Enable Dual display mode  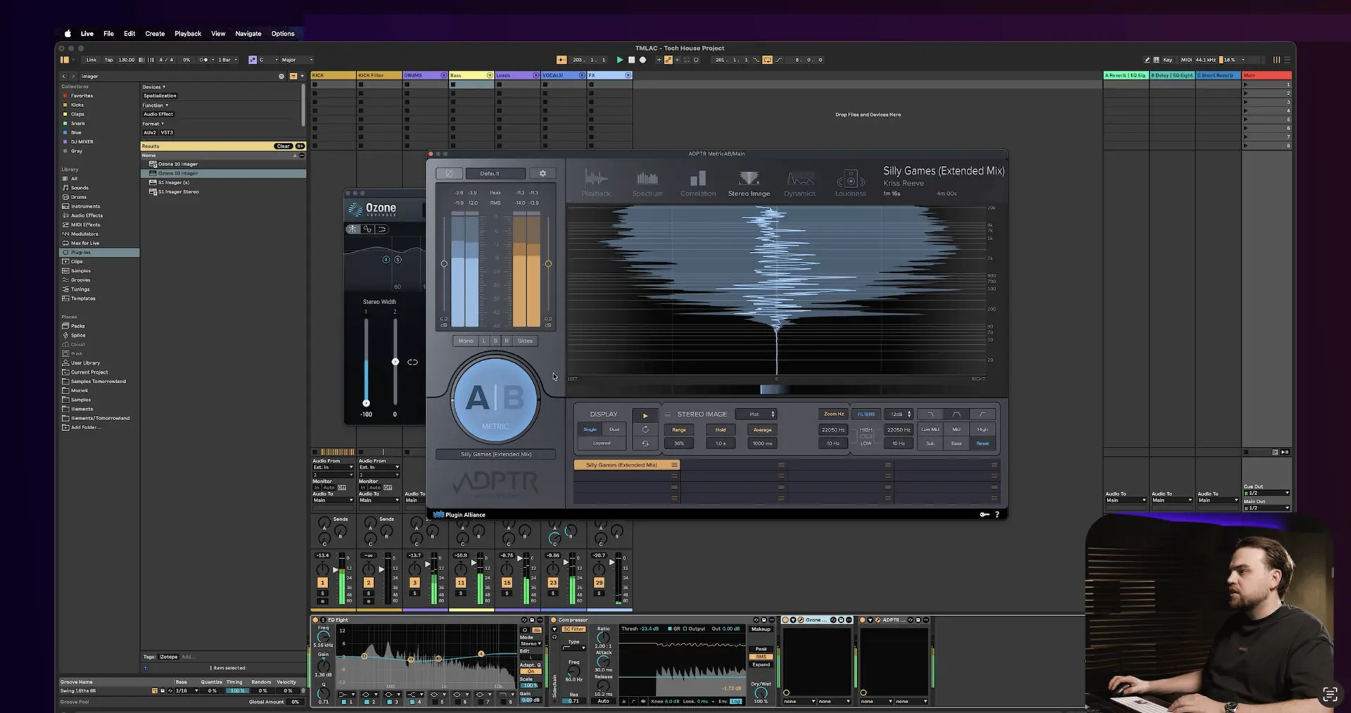[614, 429]
